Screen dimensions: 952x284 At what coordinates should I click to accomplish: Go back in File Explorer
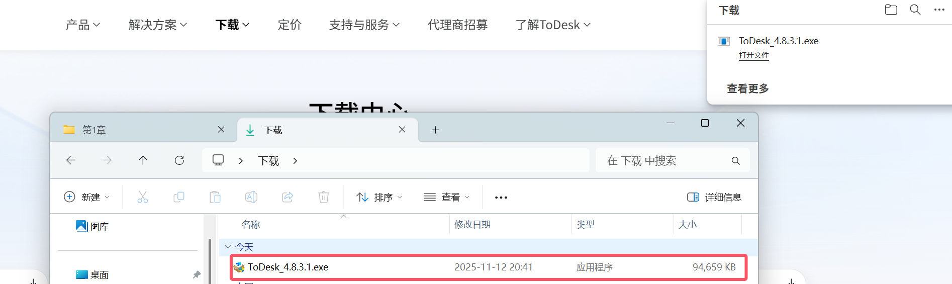click(x=71, y=160)
